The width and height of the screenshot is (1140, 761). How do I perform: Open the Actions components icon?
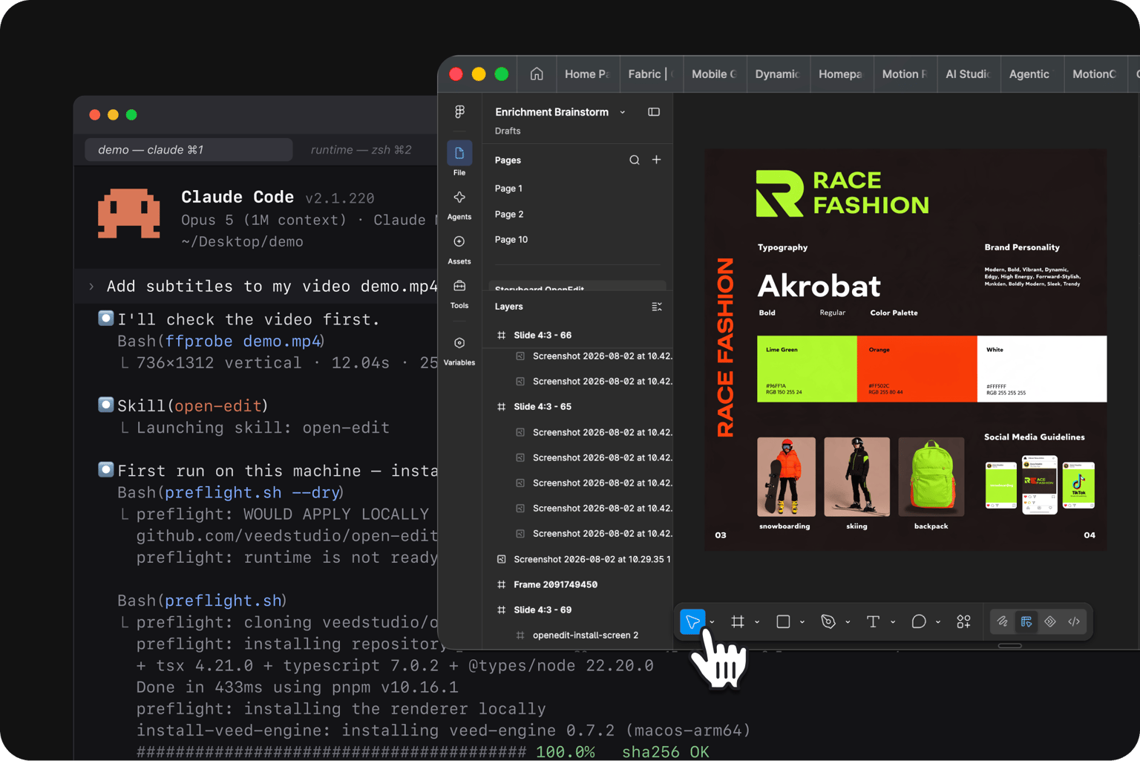pyautogui.click(x=963, y=621)
